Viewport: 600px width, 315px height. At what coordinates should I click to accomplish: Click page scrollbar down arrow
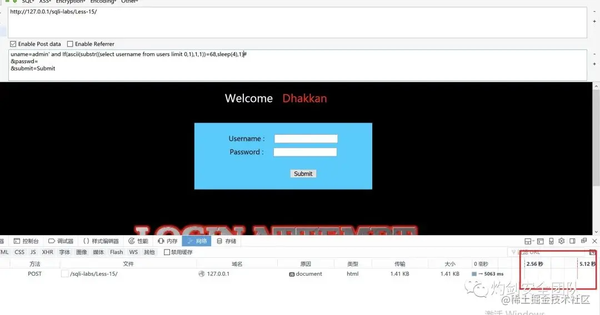596,231
